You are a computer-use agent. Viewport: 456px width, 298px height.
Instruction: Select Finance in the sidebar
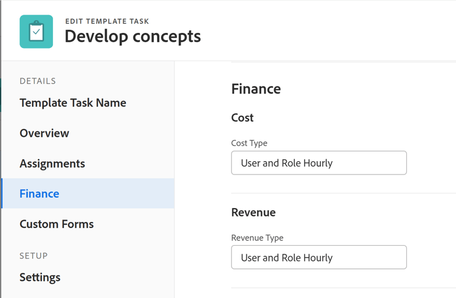point(40,193)
